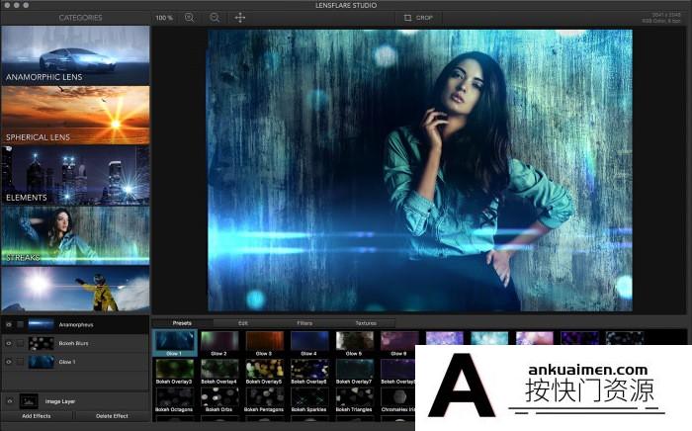The width and height of the screenshot is (692, 431).
Task: Apply the Bokeh Overlay7 preset
Action: (354, 372)
